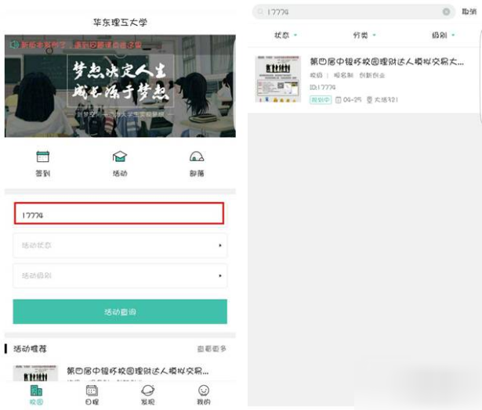Image resolution: width=482 pixels, height=410 pixels.
Task: Click the green 活动查询 search button
Action: click(x=120, y=311)
